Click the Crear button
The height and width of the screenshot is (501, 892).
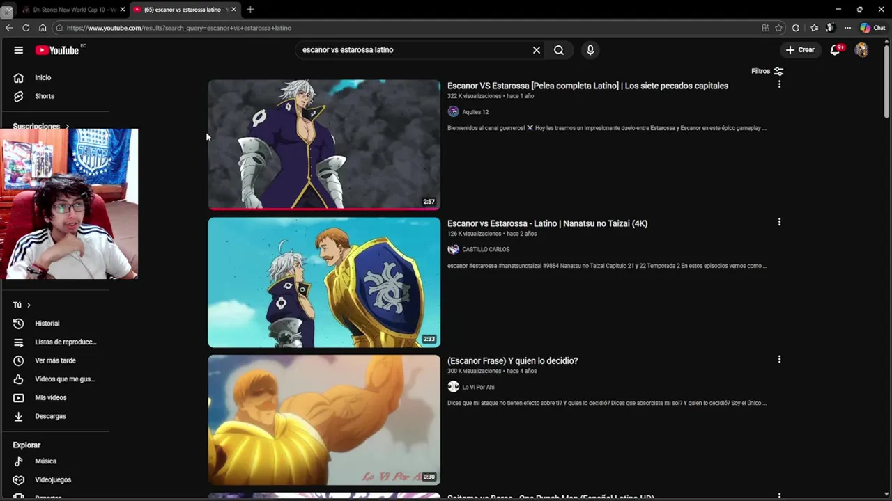pos(800,50)
